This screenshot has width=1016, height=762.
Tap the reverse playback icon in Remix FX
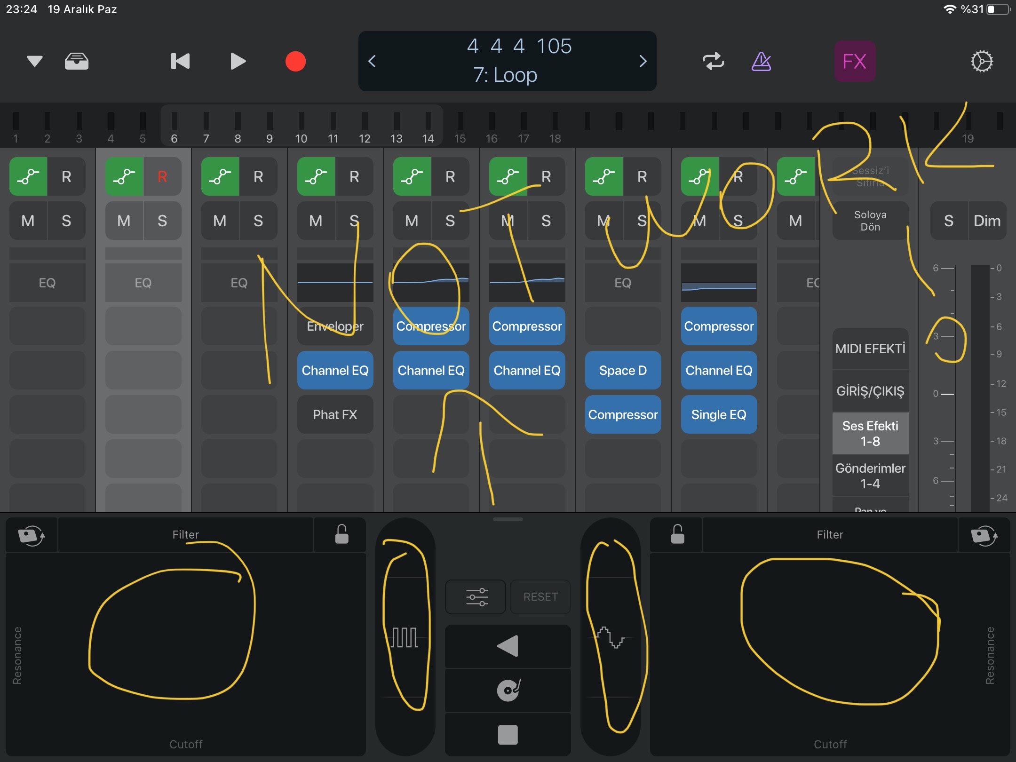pyautogui.click(x=507, y=645)
